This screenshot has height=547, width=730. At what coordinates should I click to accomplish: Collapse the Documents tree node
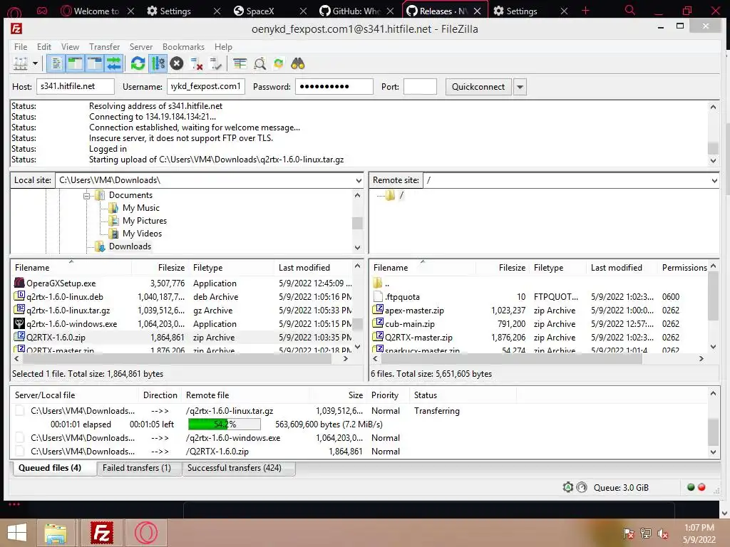(86, 196)
